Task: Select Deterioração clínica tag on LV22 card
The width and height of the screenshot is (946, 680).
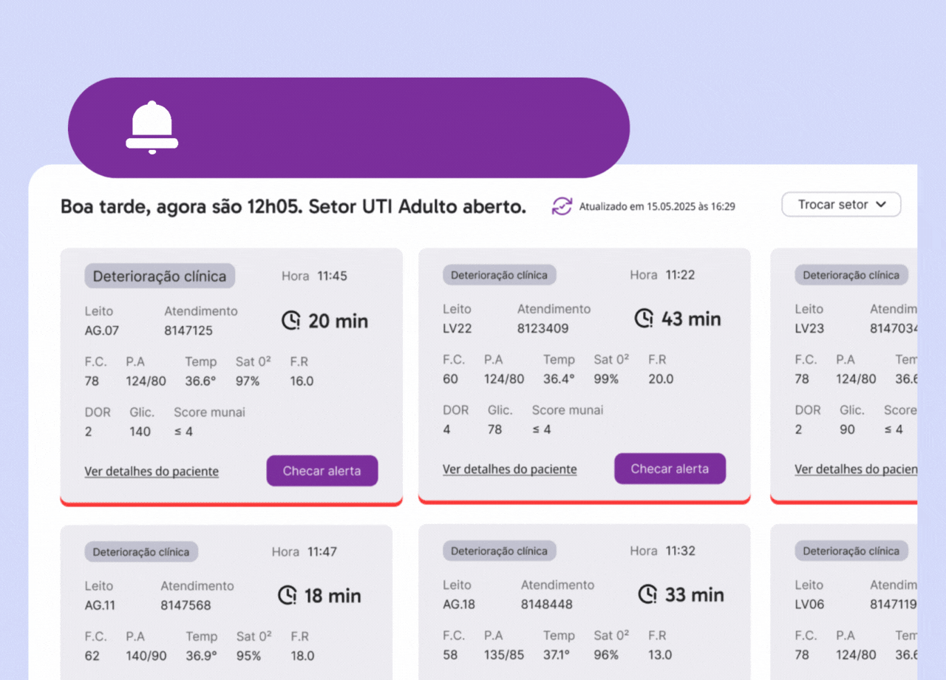Action: tap(499, 275)
